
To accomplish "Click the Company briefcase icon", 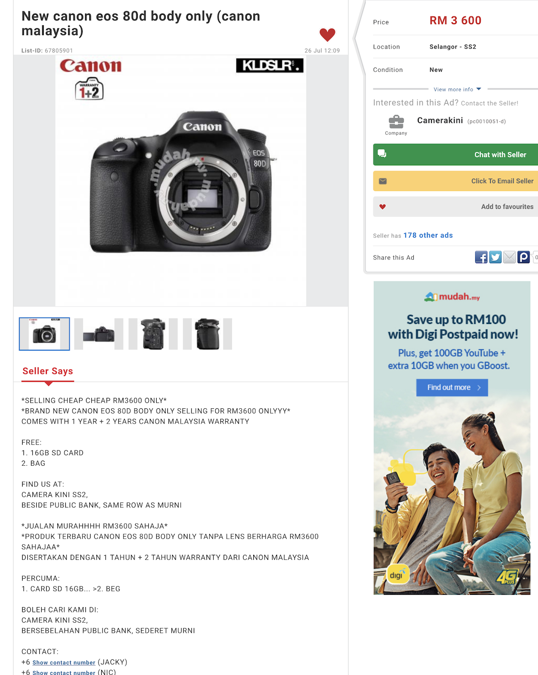I will tap(396, 122).
